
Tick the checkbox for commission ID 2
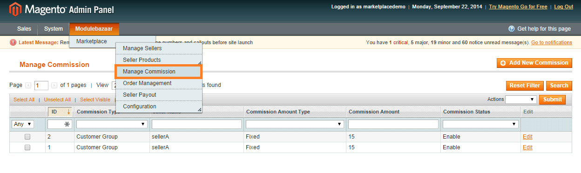point(27,137)
